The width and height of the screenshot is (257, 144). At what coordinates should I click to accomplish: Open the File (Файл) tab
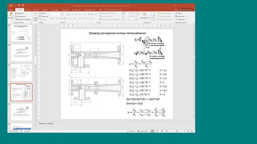(11, 10)
